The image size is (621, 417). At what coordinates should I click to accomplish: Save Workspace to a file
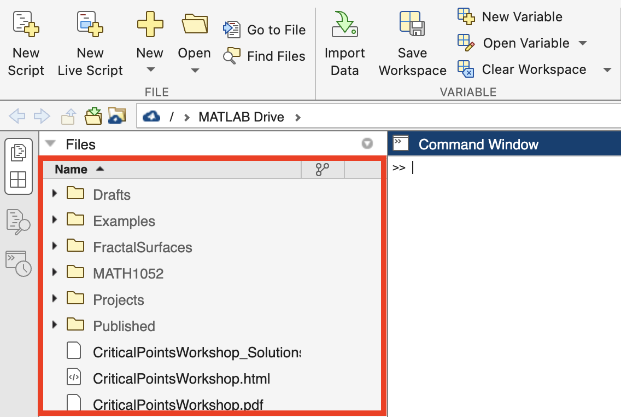(412, 44)
